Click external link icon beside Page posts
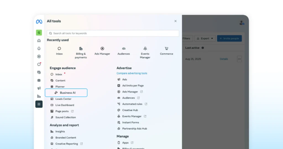The image size is (283, 149). tap(72, 111)
